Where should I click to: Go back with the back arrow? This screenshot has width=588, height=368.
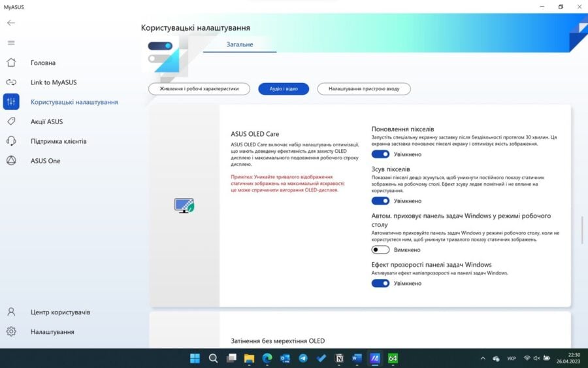click(x=11, y=23)
